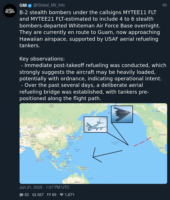
Task: View the 387 retweets count
Action: (x=40, y=195)
